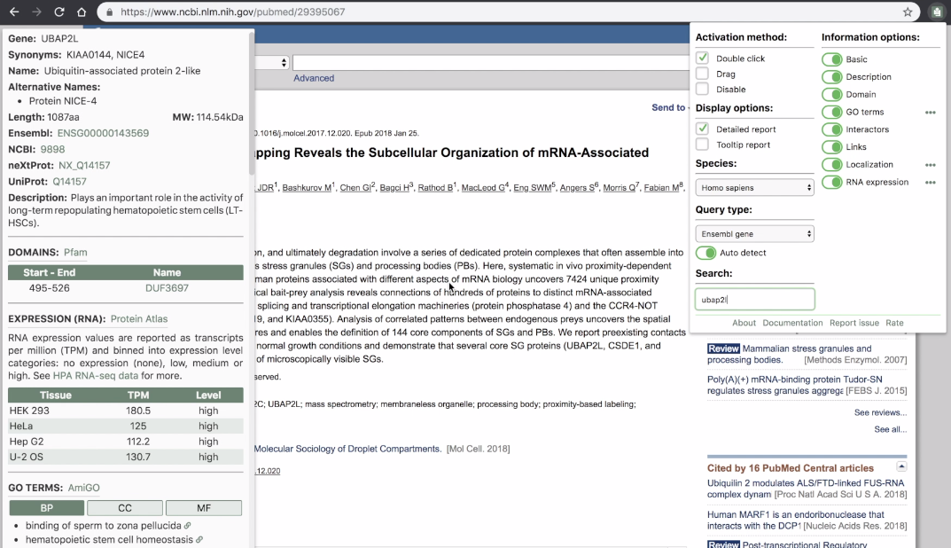Open Molecular Sociology of Droplet Compartments link

click(x=347, y=449)
